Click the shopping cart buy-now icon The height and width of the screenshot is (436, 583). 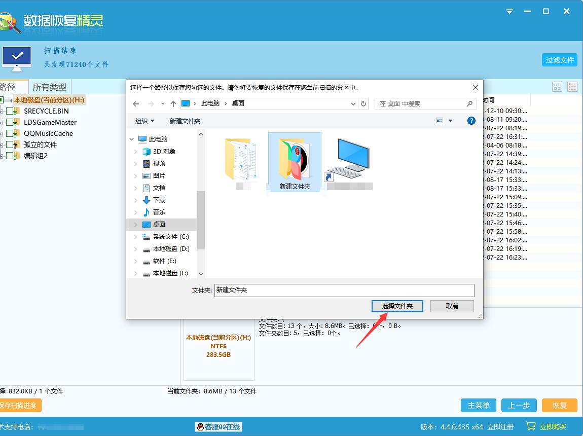click(x=531, y=426)
